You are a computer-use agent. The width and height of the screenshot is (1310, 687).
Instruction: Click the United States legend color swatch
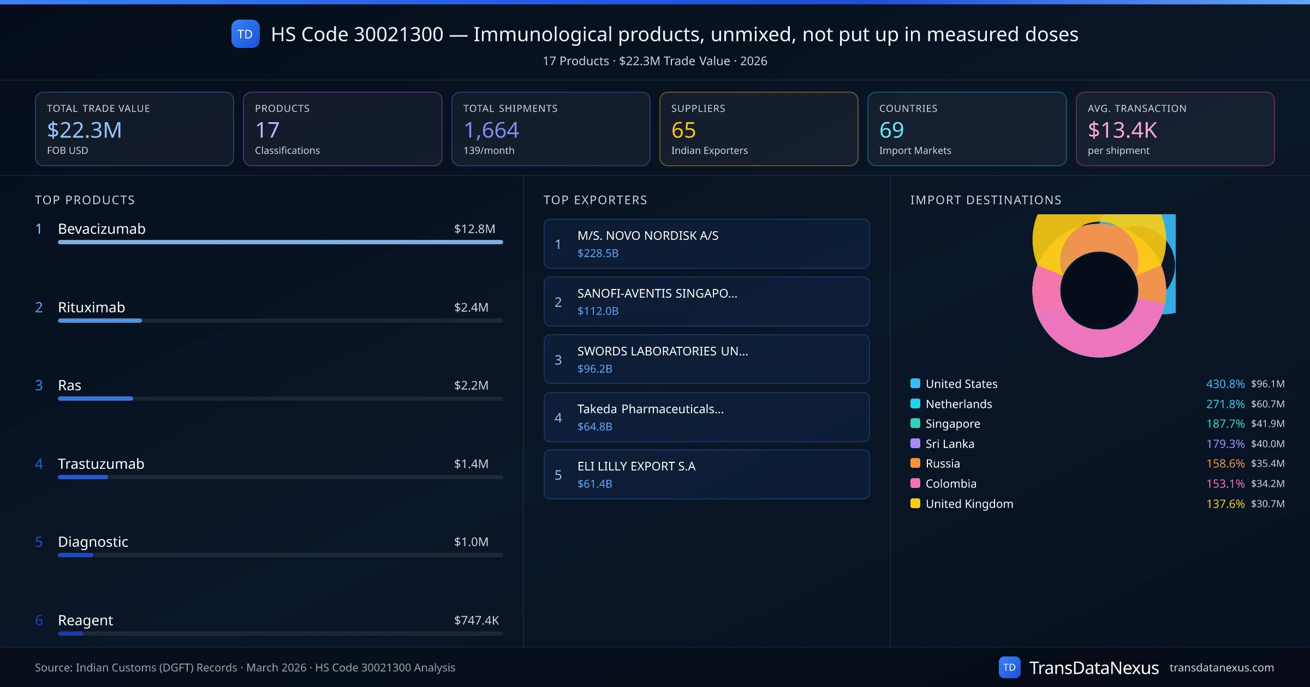click(x=915, y=383)
